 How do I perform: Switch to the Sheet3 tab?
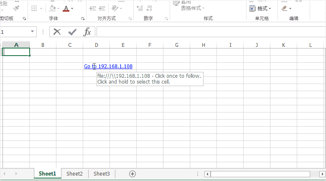tap(102, 174)
